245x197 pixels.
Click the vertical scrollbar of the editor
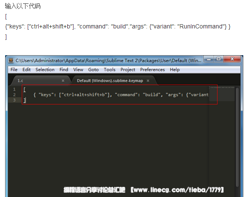tap(237, 137)
